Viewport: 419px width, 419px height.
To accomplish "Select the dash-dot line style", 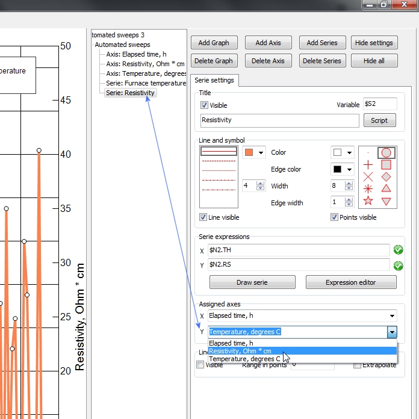I will [x=219, y=181].
